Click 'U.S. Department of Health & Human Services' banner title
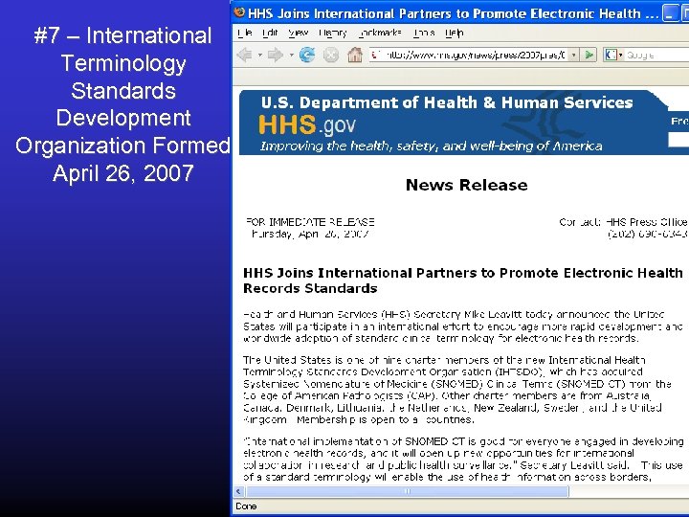Image resolution: width=689 pixels, height=517 pixels. [x=447, y=102]
